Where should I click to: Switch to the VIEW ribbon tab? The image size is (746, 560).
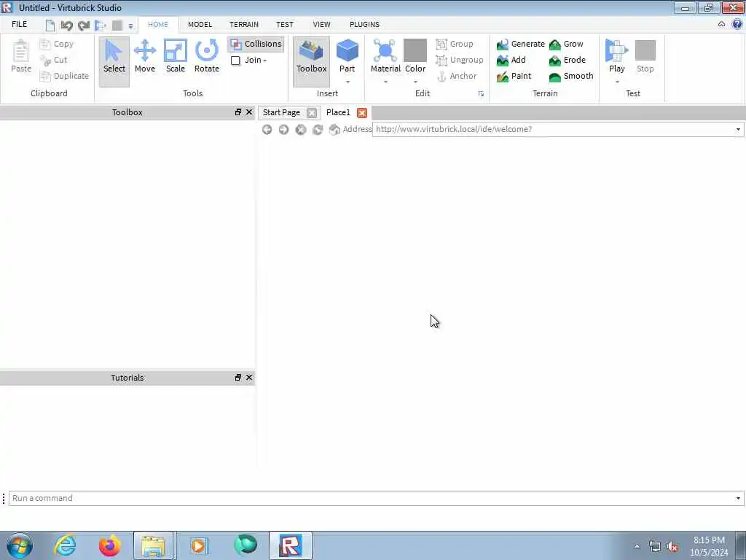(x=321, y=24)
